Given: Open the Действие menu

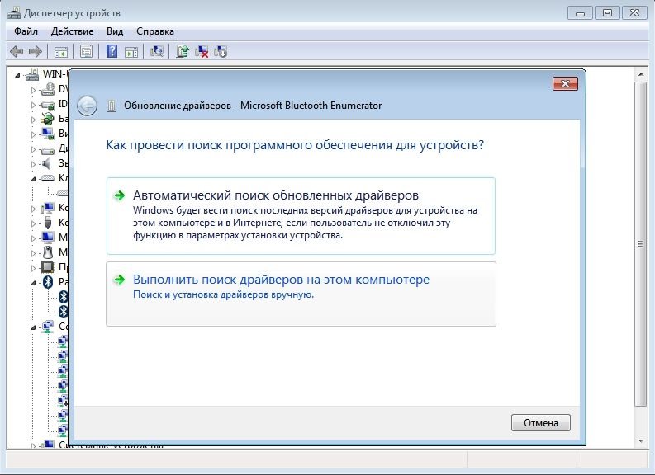Looking at the screenshot, I should (x=72, y=31).
